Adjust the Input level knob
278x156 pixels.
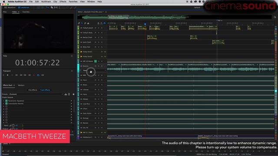pos(13,125)
